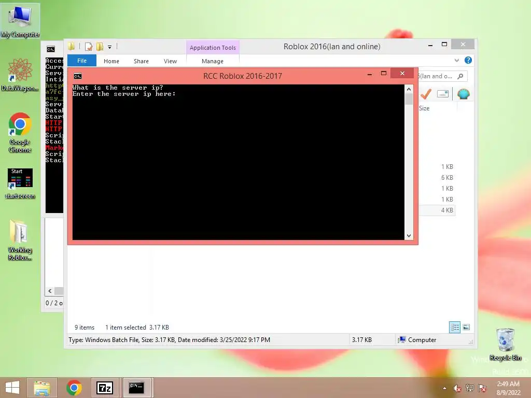Open Working Roblox folder on desktop

click(20, 240)
